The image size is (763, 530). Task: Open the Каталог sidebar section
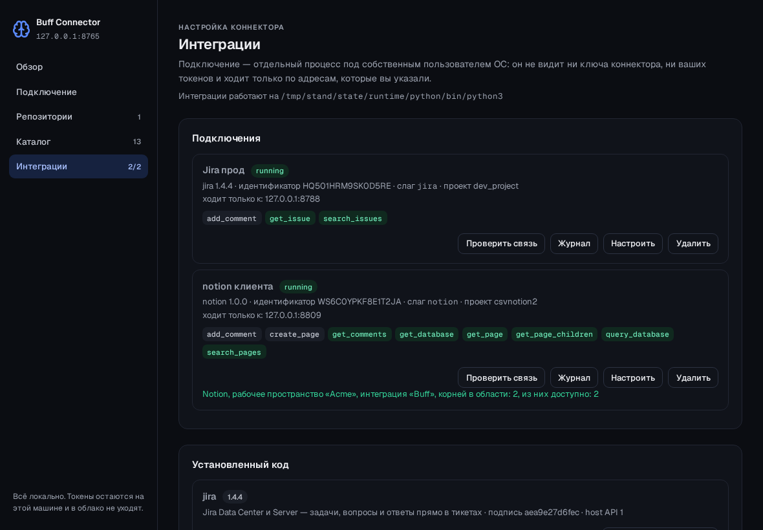pos(78,142)
